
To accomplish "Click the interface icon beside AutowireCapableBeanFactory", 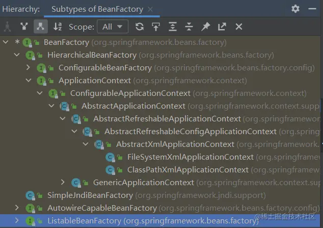I will 30,208.
